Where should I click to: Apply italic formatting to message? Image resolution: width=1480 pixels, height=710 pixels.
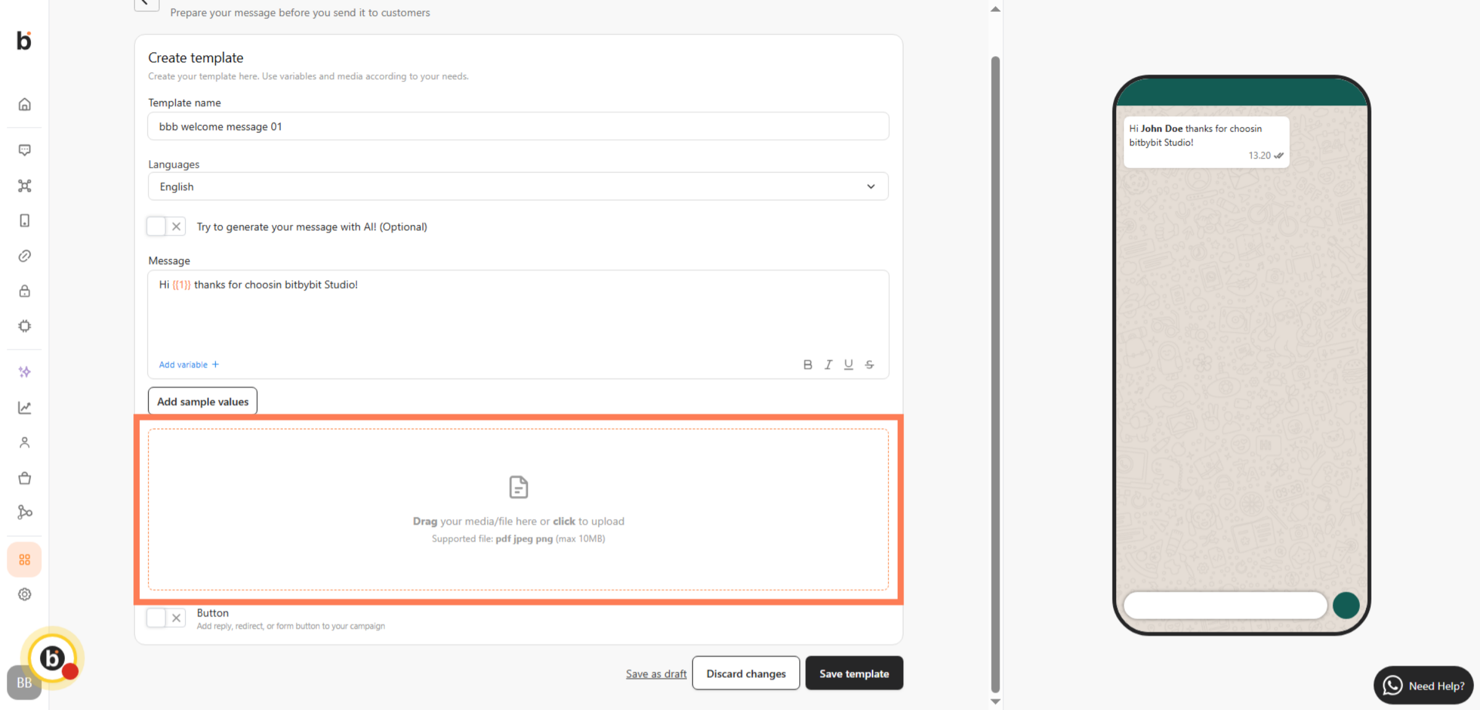coord(828,365)
